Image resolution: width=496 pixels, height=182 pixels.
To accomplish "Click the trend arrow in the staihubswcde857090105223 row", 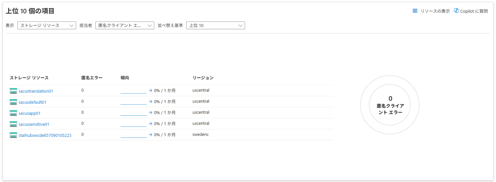I will tap(151, 135).
